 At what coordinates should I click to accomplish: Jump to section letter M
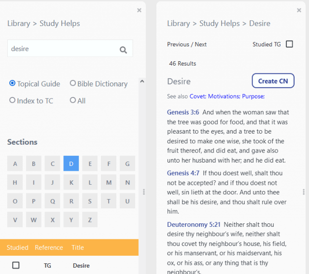109,182
